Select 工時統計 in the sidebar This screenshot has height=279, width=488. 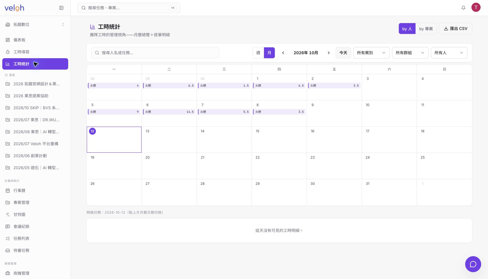35,64
